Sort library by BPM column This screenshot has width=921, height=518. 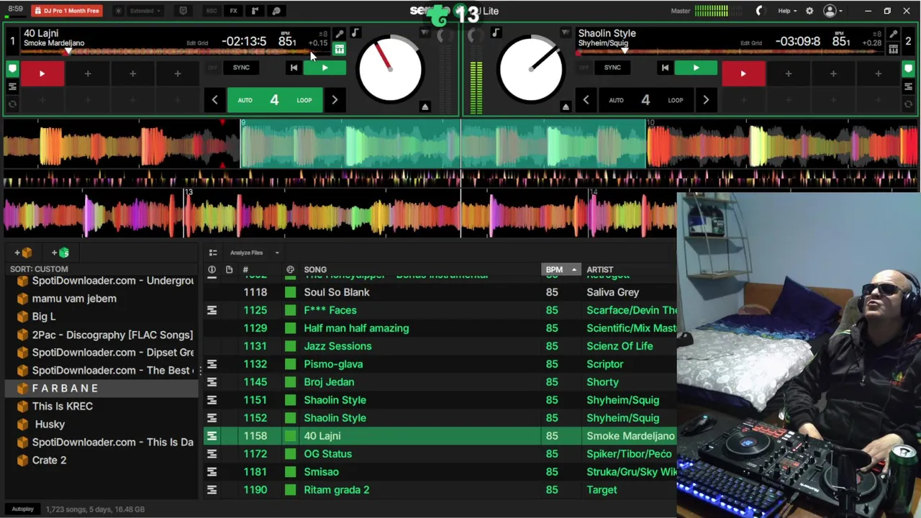560,270
